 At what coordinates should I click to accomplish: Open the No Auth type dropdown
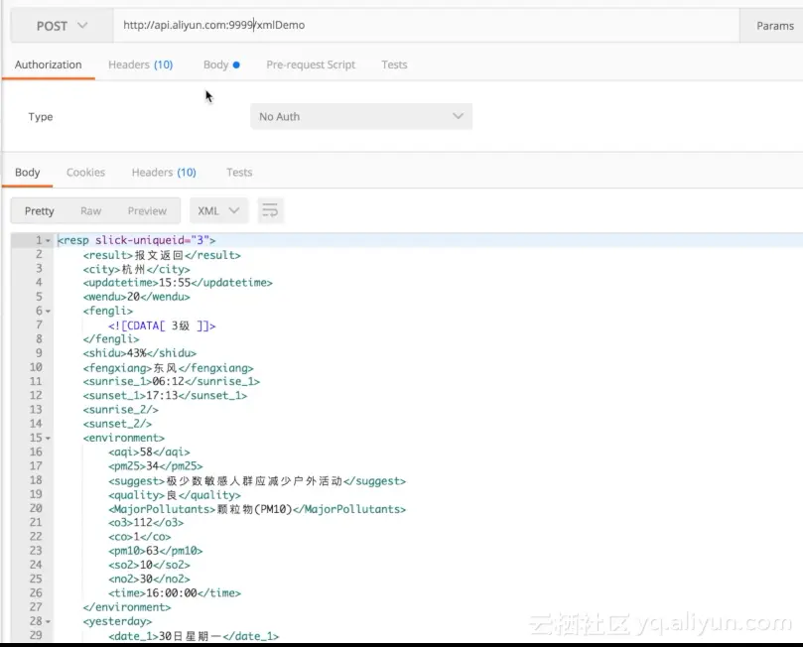[361, 116]
